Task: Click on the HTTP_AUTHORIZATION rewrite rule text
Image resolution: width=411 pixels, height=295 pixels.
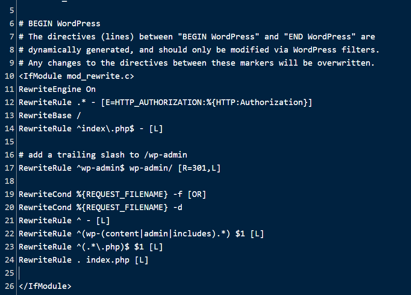Action: coord(165,102)
